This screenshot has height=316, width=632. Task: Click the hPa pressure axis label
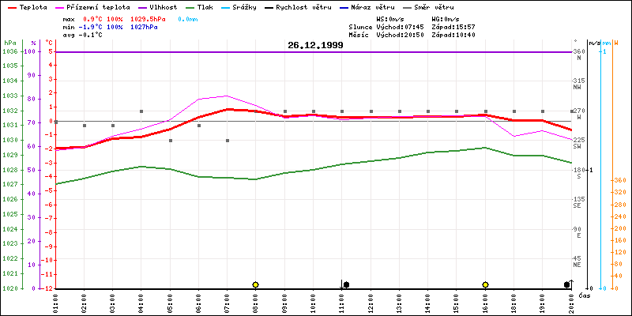[9, 42]
